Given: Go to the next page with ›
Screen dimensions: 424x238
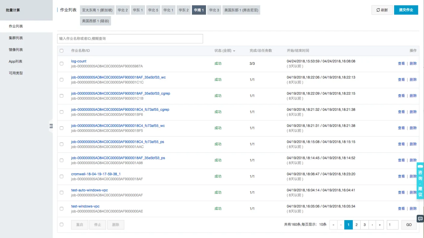Looking at the screenshot, I should [372, 225].
